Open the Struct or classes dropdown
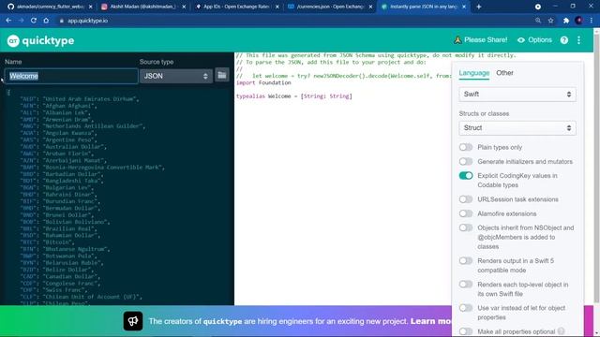 pyautogui.click(x=517, y=127)
